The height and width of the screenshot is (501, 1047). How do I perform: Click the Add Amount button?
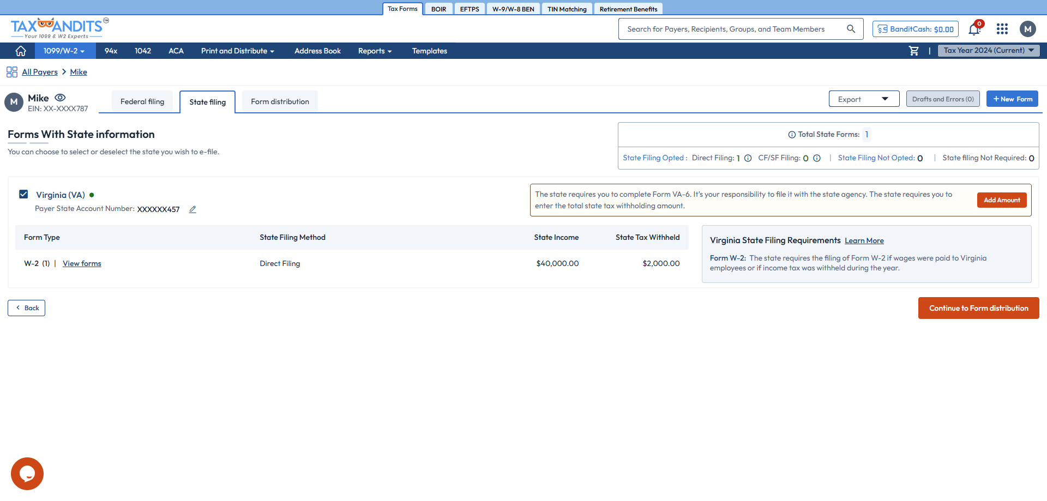tap(1002, 200)
